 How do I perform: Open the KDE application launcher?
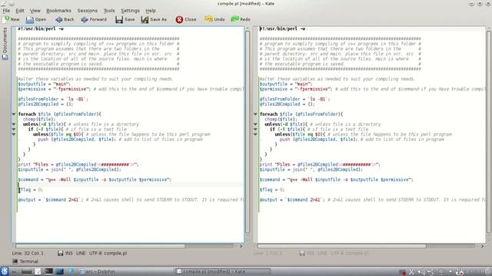(5, 271)
